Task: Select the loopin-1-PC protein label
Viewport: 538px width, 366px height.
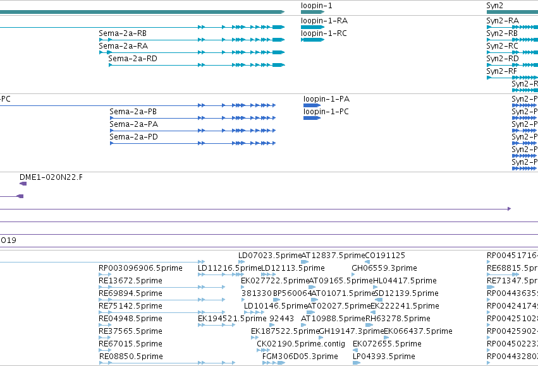Action: coord(326,112)
